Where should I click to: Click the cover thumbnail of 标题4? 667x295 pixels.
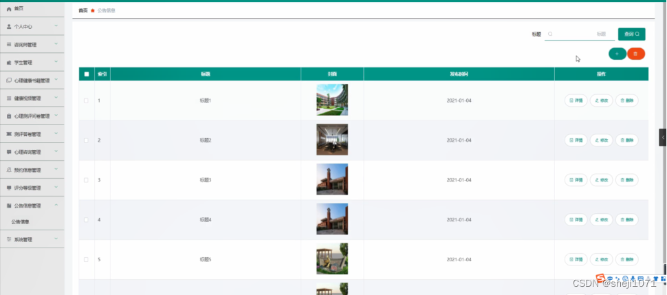[332, 219]
